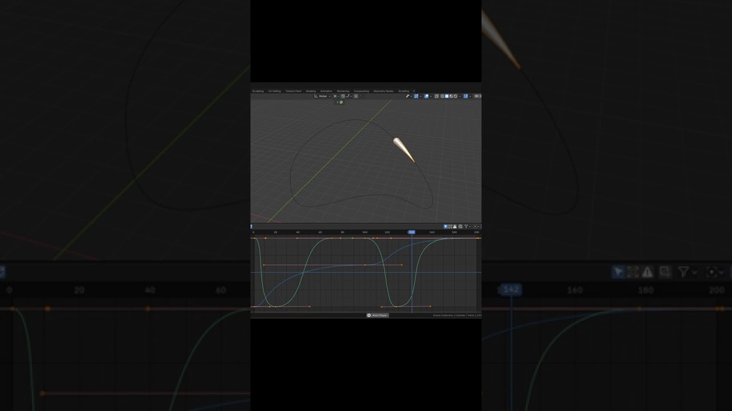Screen dimensions: 732x411
Task: Click the Scene Collection status bar text
Action: point(443,315)
